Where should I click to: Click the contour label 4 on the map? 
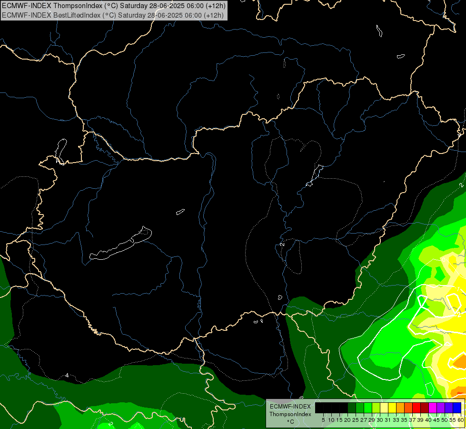tap(67, 375)
